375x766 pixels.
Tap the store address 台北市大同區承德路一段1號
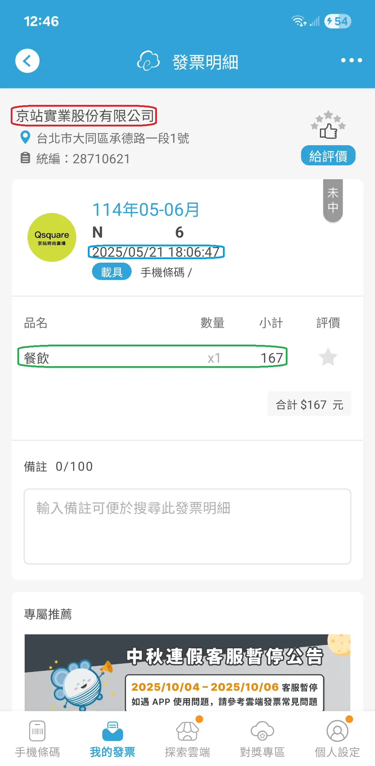pyautogui.click(x=113, y=138)
